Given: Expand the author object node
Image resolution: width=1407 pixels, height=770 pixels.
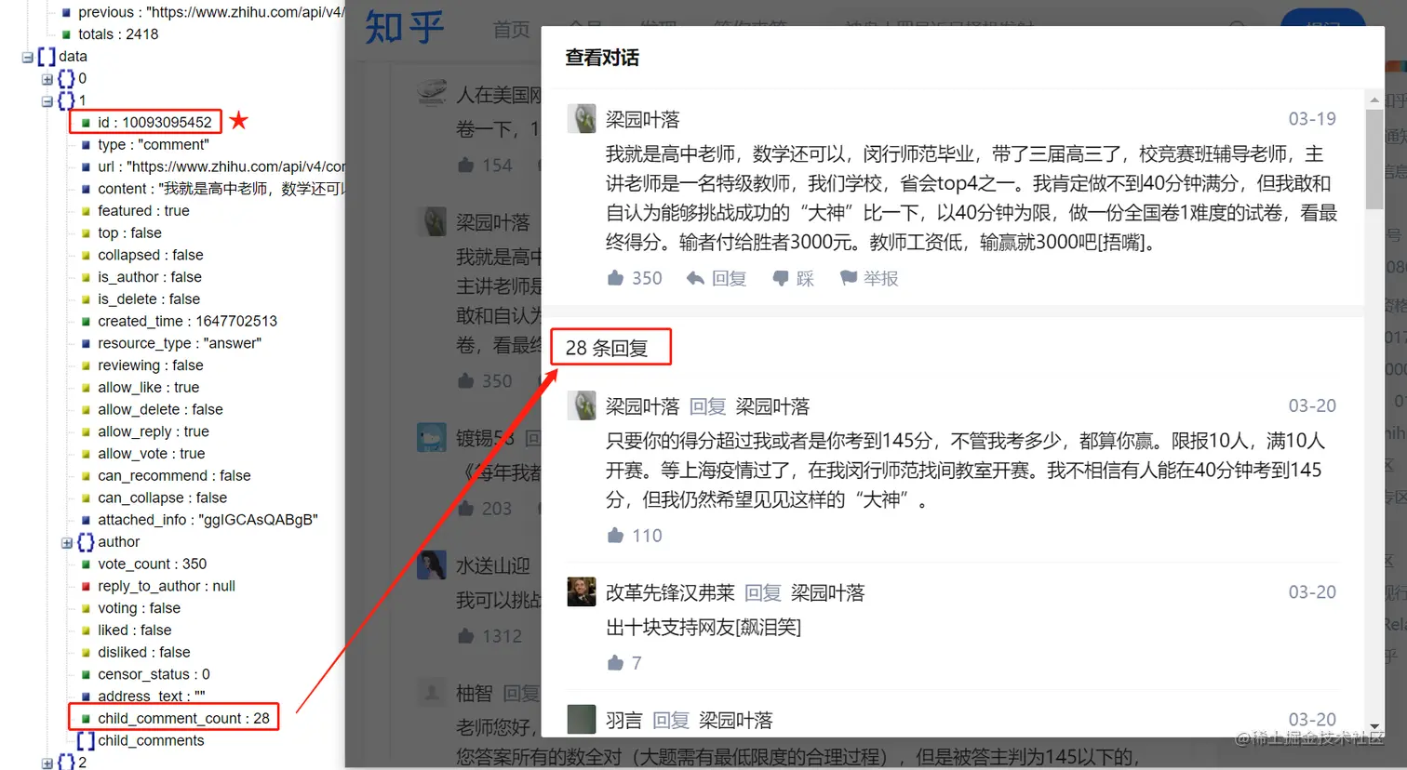Looking at the screenshot, I should [x=67, y=543].
